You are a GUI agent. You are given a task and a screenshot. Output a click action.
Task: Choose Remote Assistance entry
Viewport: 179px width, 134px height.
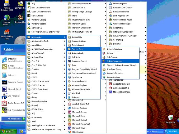pos(127,11)
